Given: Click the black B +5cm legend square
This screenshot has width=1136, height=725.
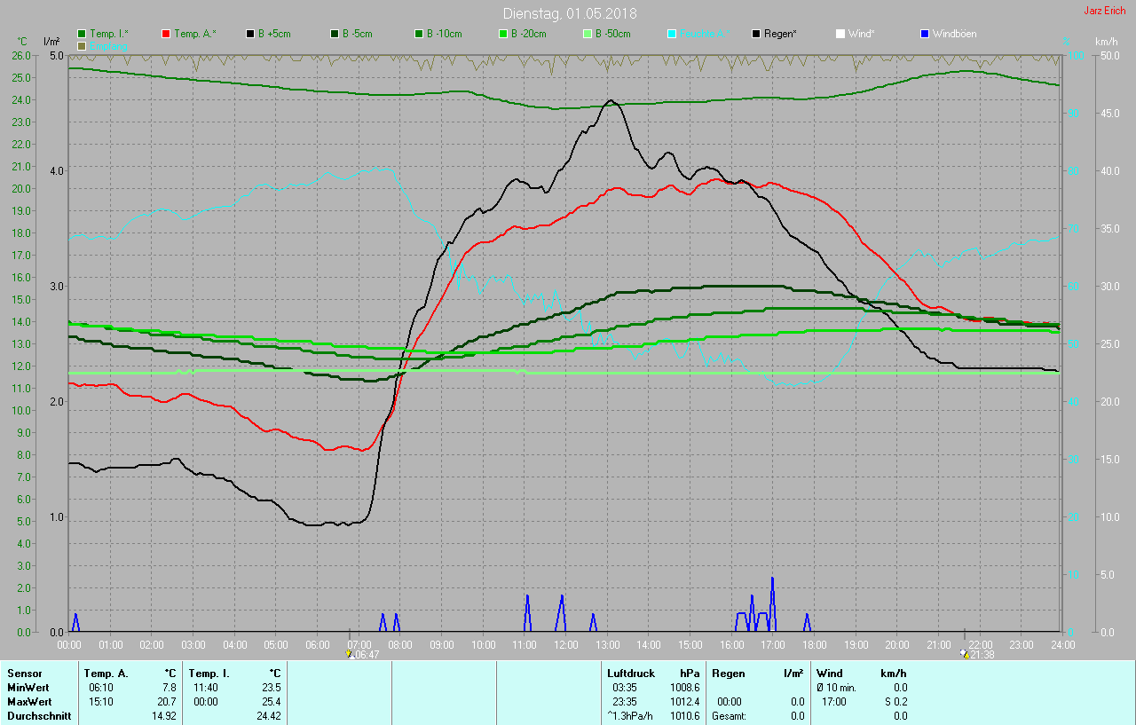Looking at the screenshot, I should coord(251,34).
